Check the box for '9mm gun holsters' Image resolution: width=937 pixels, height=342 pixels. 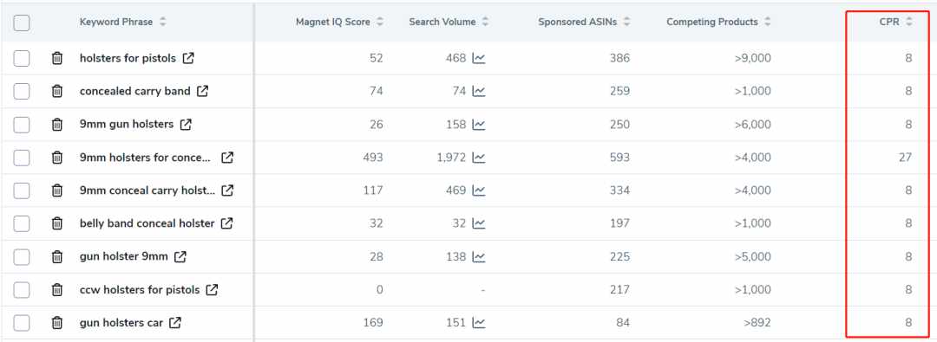click(x=22, y=125)
